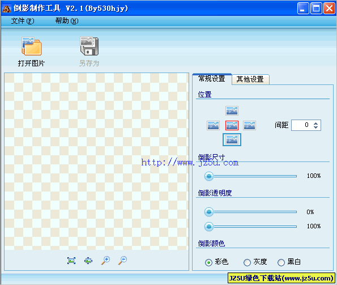Open an image with 打开图片 icon
The width and height of the screenshot is (337, 285).
coord(32,46)
